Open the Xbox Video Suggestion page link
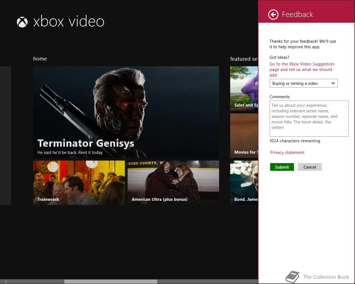355x284 pixels. tap(302, 70)
